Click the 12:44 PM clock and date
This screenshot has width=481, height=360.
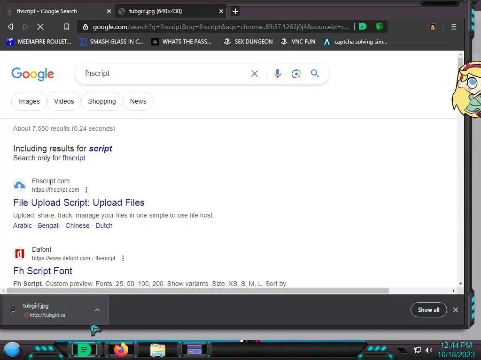click(x=456, y=350)
